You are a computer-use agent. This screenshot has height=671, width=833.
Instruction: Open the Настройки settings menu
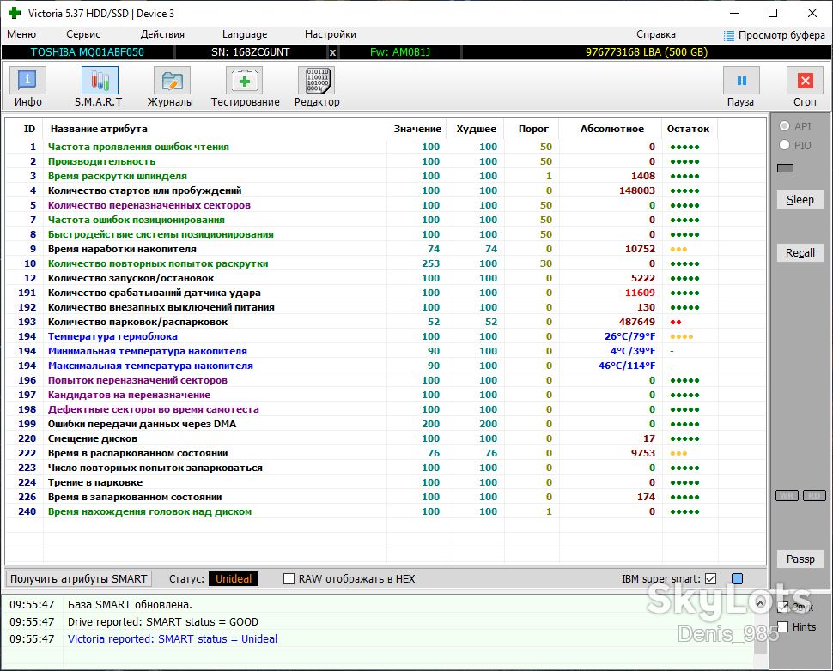click(331, 34)
